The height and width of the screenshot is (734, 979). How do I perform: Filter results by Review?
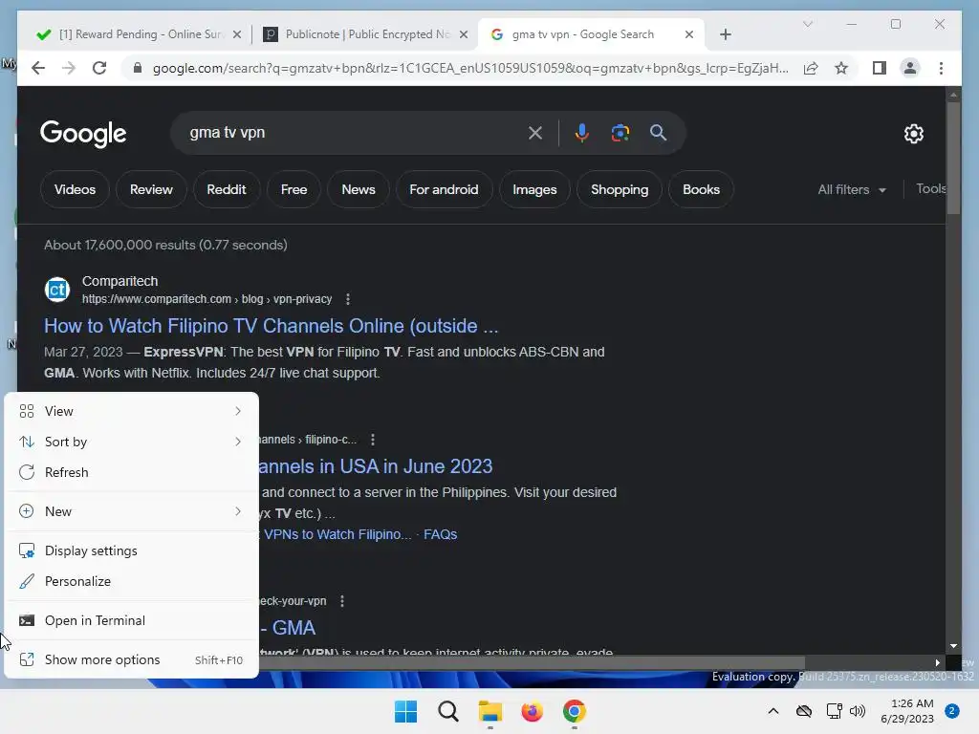click(x=151, y=190)
